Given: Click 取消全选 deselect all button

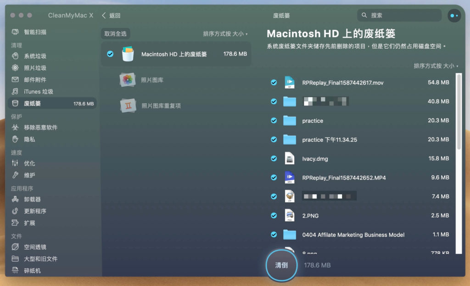Looking at the screenshot, I should [x=115, y=34].
